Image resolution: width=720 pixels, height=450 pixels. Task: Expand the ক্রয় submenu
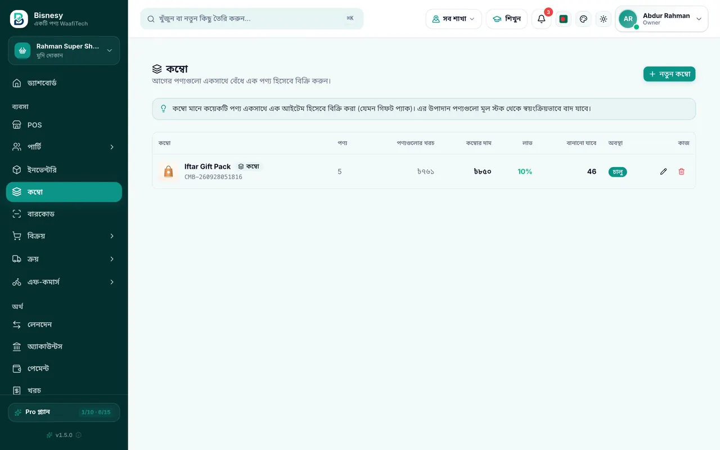coord(64,259)
